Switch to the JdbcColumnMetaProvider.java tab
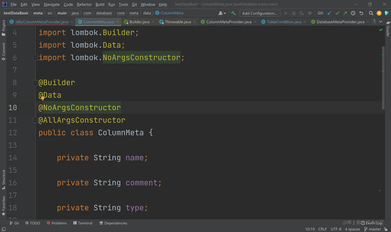391x232 pixels. click(x=42, y=22)
